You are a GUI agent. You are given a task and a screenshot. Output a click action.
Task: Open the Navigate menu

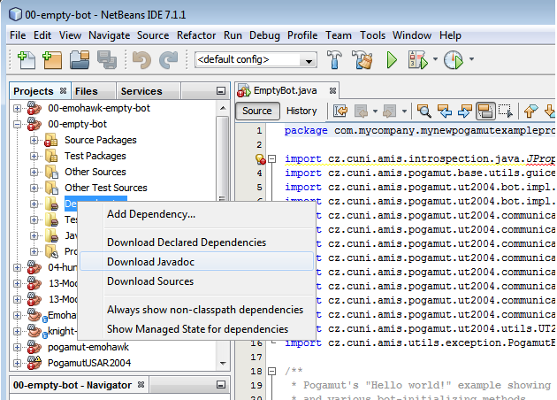[109, 35]
